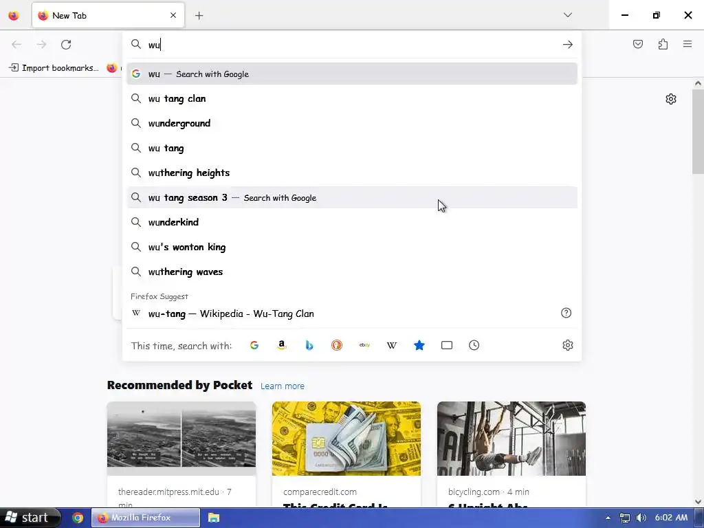
Task: Pick "wuthering heights" suggestion
Action: 352,173
